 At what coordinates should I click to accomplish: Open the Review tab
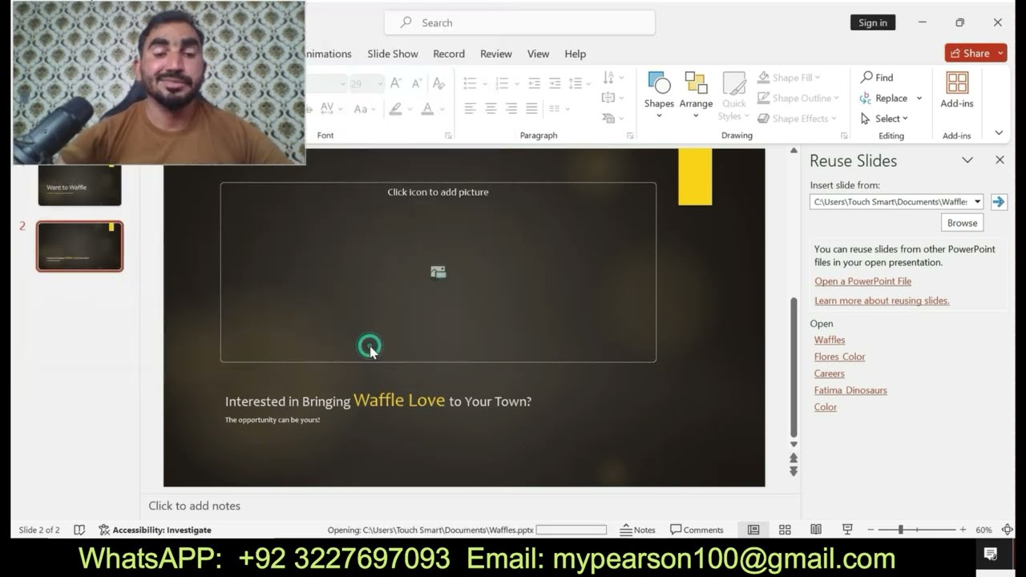pos(496,54)
